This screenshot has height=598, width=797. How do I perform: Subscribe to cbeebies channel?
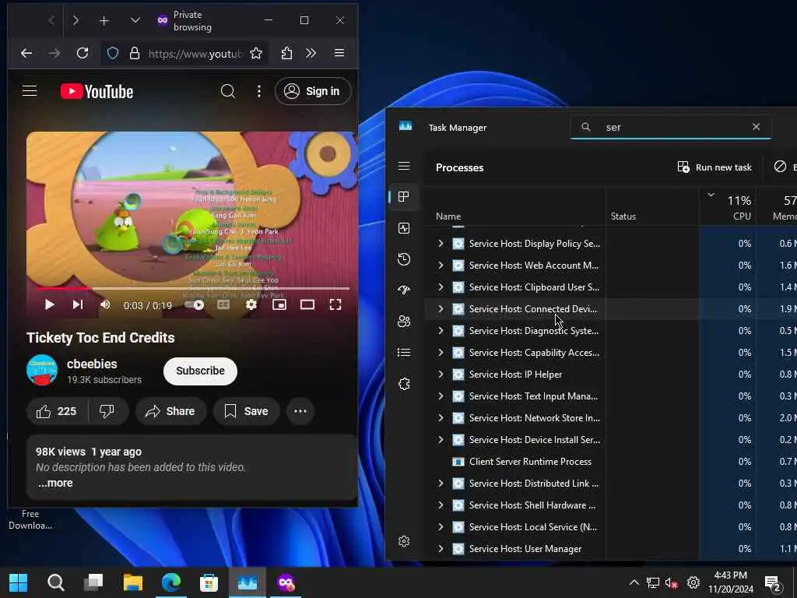[200, 371]
